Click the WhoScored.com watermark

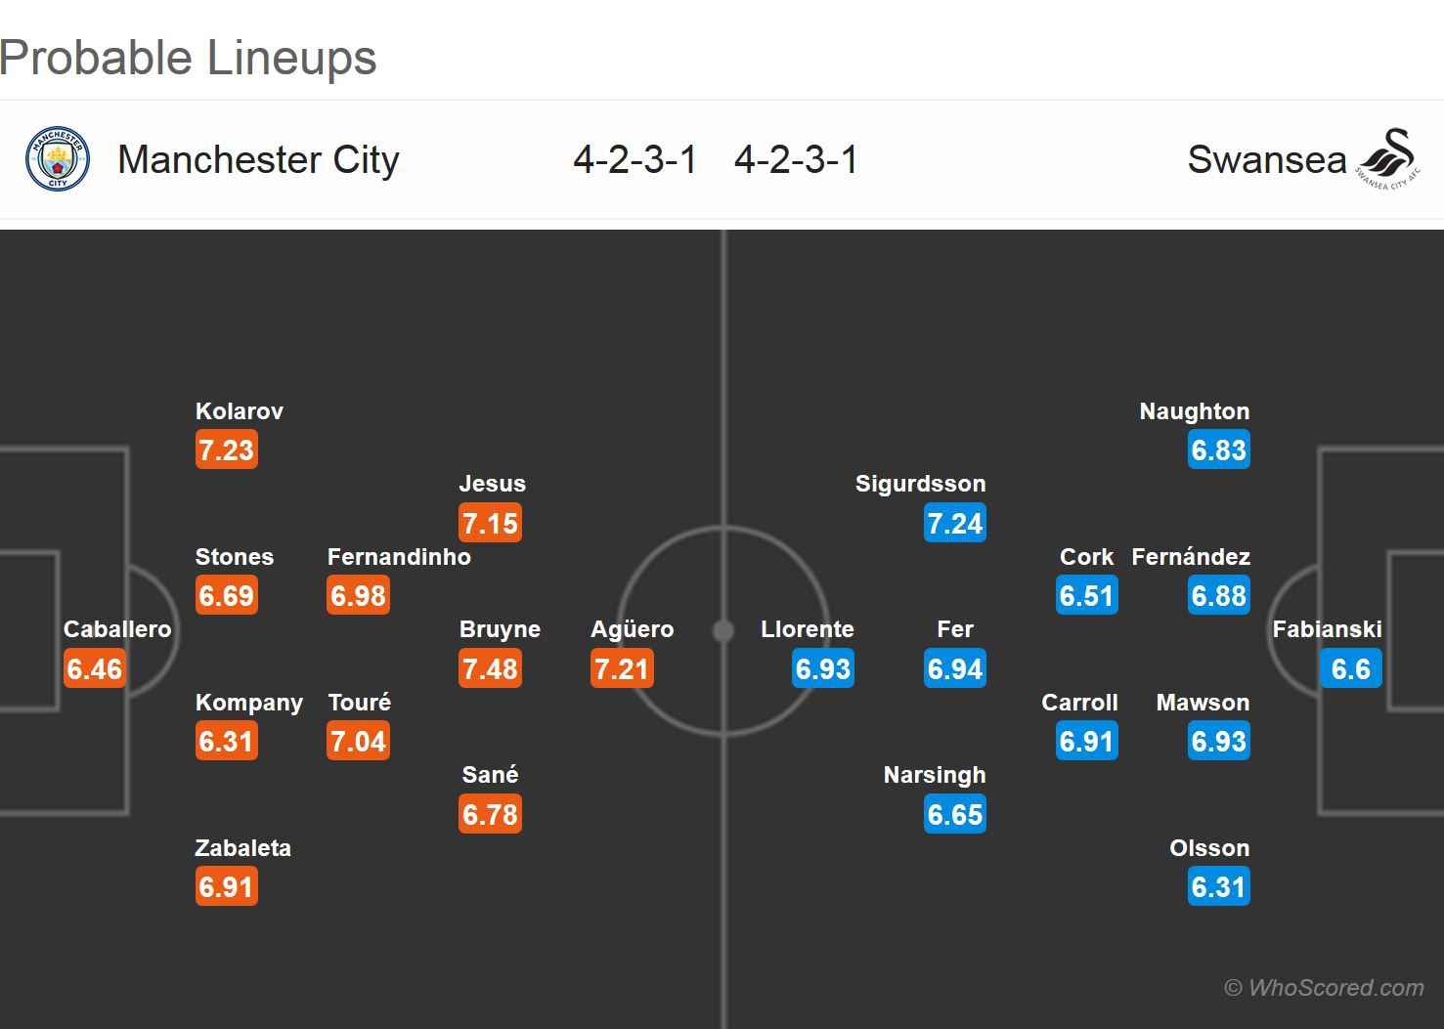[1324, 988]
